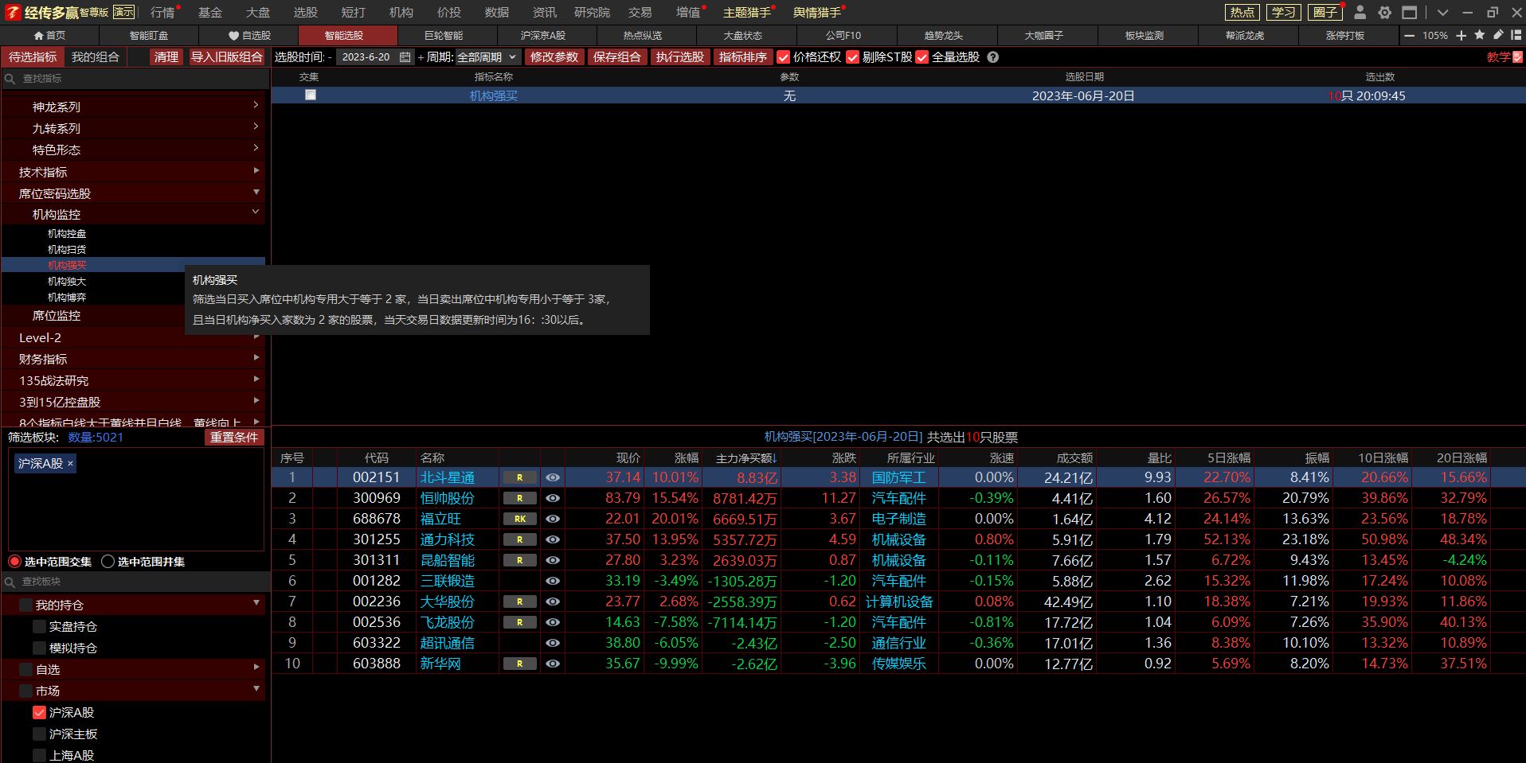The width and height of the screenshot is (1526, 763).
Task: Click the minus button before 选股时间 date
Action: 330,57
